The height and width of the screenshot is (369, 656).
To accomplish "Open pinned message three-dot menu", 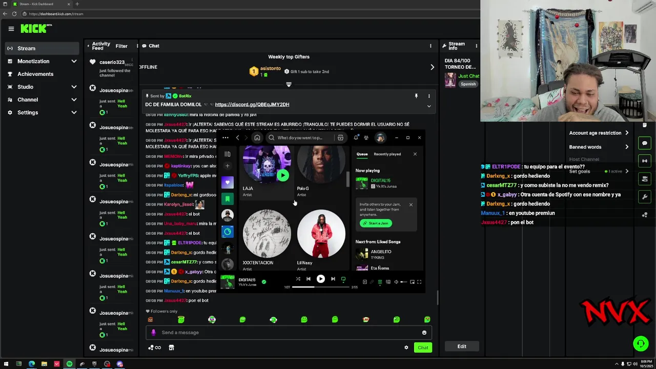I will (429, 96).
